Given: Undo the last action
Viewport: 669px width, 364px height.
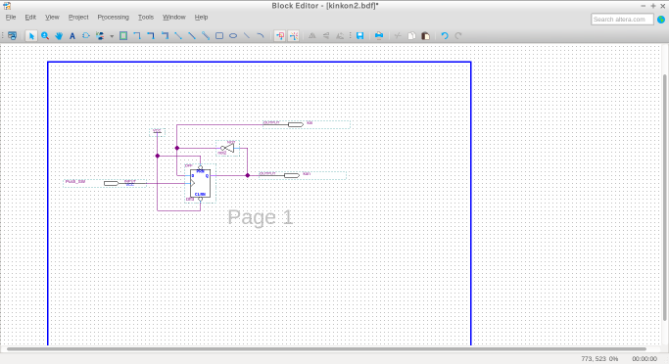Looking at the screenshot, I should [445, 36].
